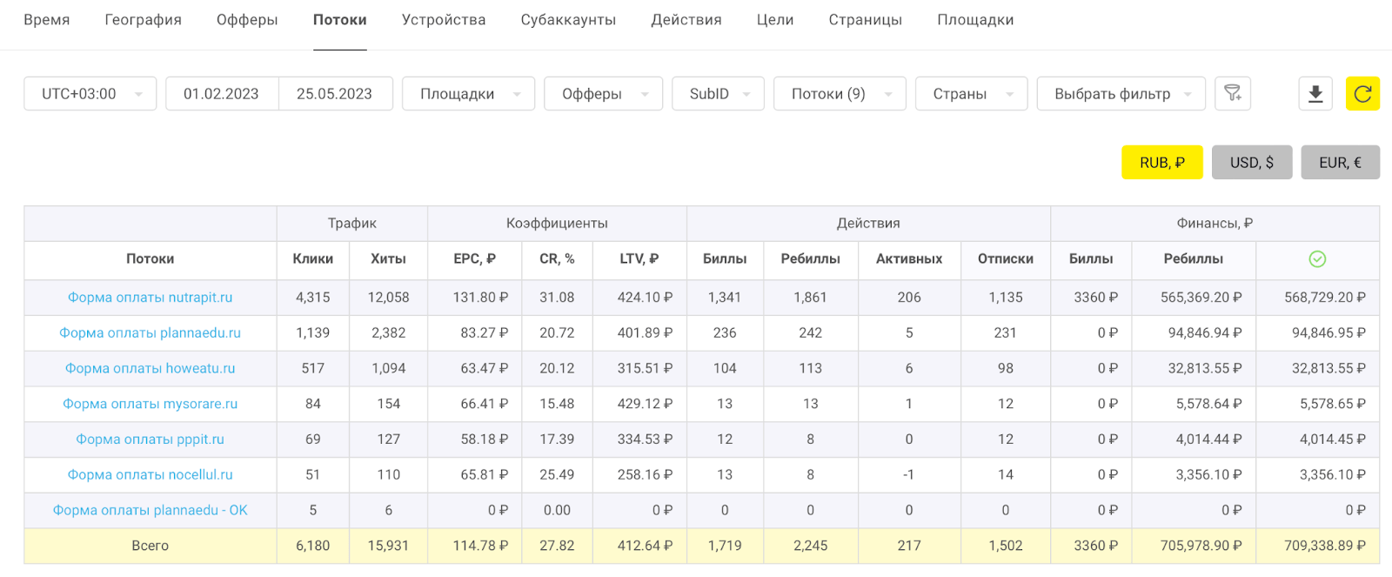Open Форма оплаты mysorare.ru link
Viewport: 1392px width, 577px height.
(x=151, y=404)
